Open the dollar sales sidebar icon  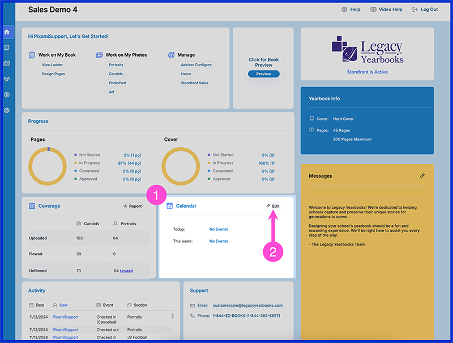pos(7,95)
